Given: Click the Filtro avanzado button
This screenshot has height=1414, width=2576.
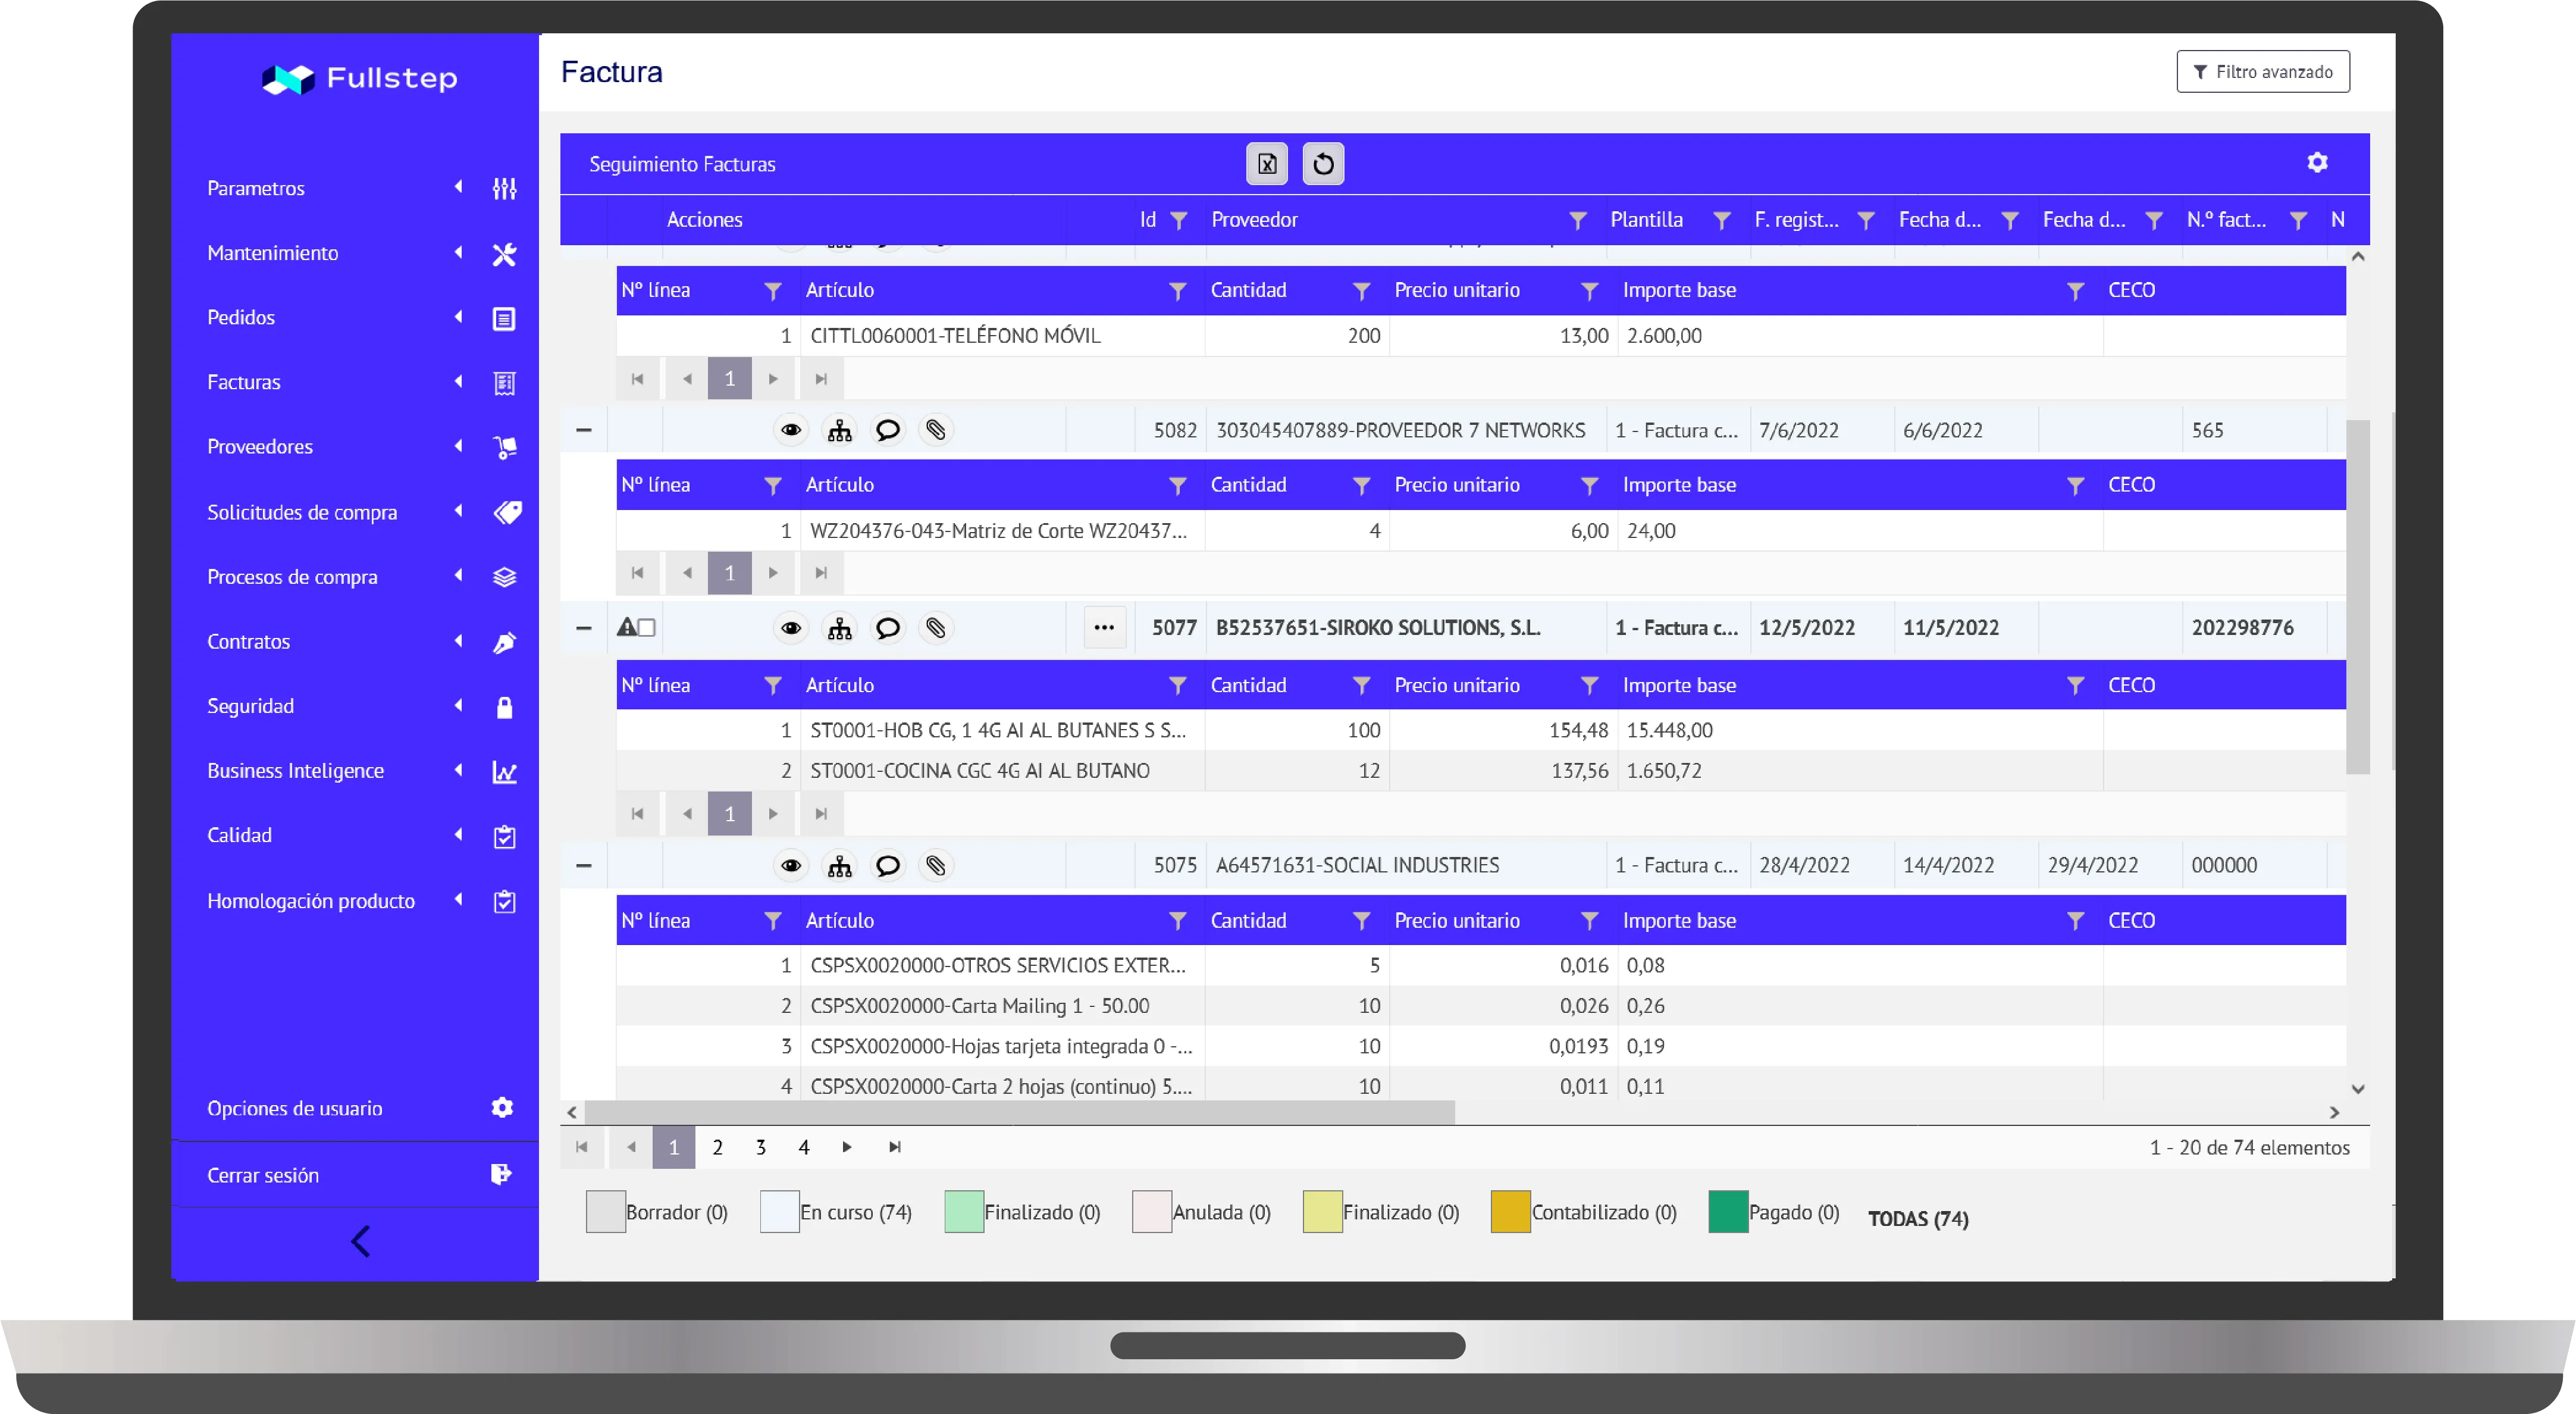Looking at the screenshot, I should pos(2262,72).
